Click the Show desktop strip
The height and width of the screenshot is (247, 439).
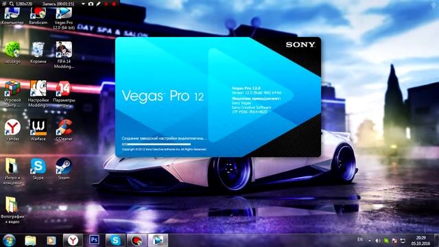[x=437, y=241]
